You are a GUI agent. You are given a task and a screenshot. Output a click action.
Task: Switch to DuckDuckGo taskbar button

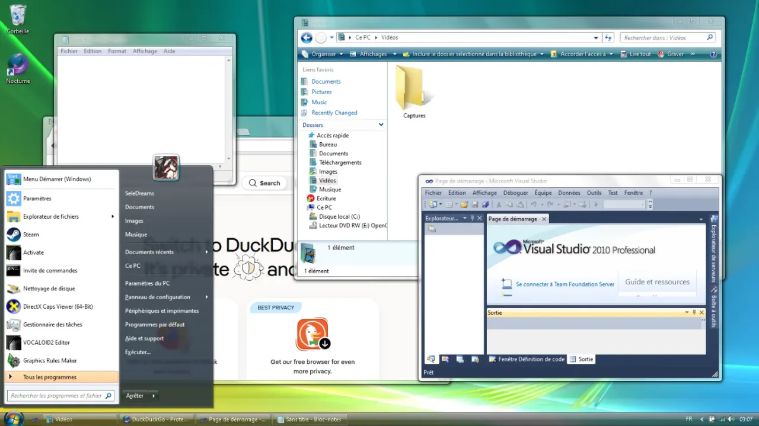pyautogui.click(x=157, y=419)
